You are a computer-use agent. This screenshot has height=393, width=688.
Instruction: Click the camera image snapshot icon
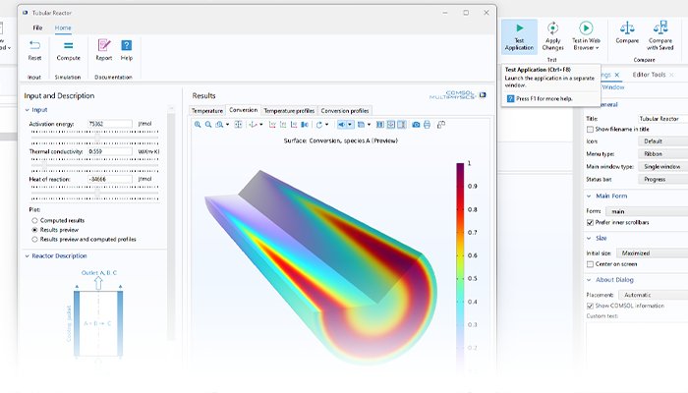416,125
